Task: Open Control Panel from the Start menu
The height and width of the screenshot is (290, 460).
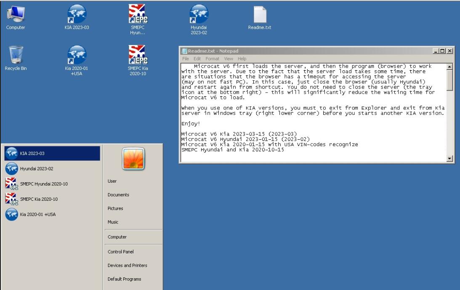Action: pyautogui.click(x=120, y=252)
